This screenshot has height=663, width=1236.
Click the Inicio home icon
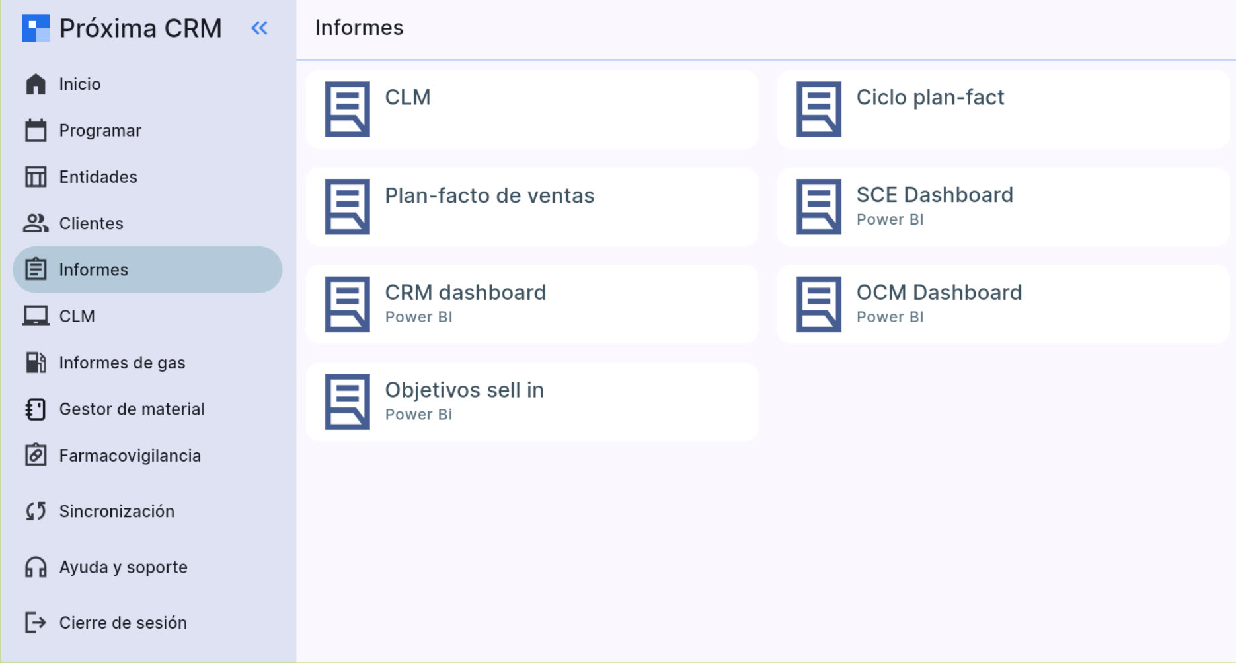click(36, 84)
